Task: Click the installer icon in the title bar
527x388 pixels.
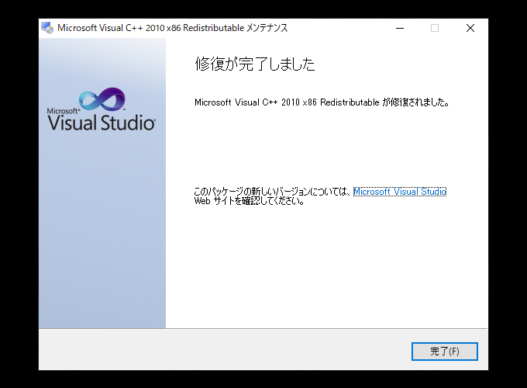Action: 47,28
